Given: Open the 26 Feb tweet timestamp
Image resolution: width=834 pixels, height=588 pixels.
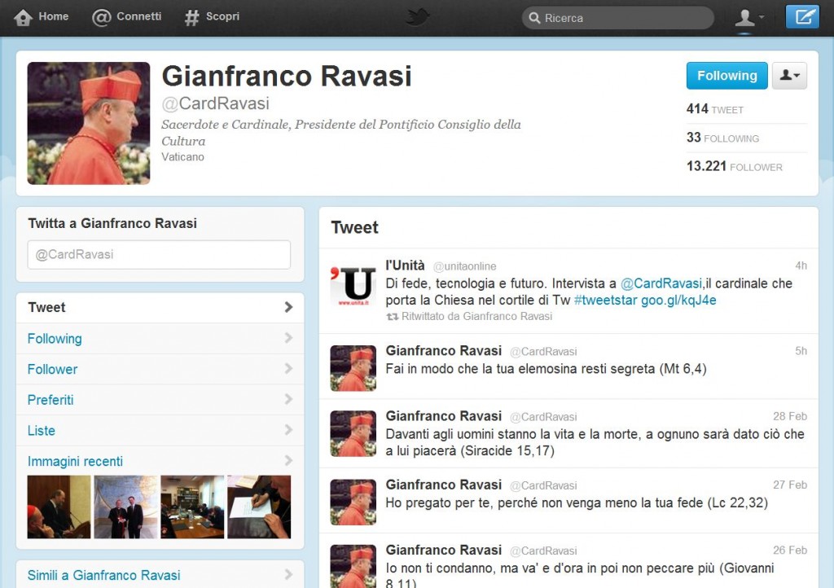Looking at the screenshot, I should 790,551.
